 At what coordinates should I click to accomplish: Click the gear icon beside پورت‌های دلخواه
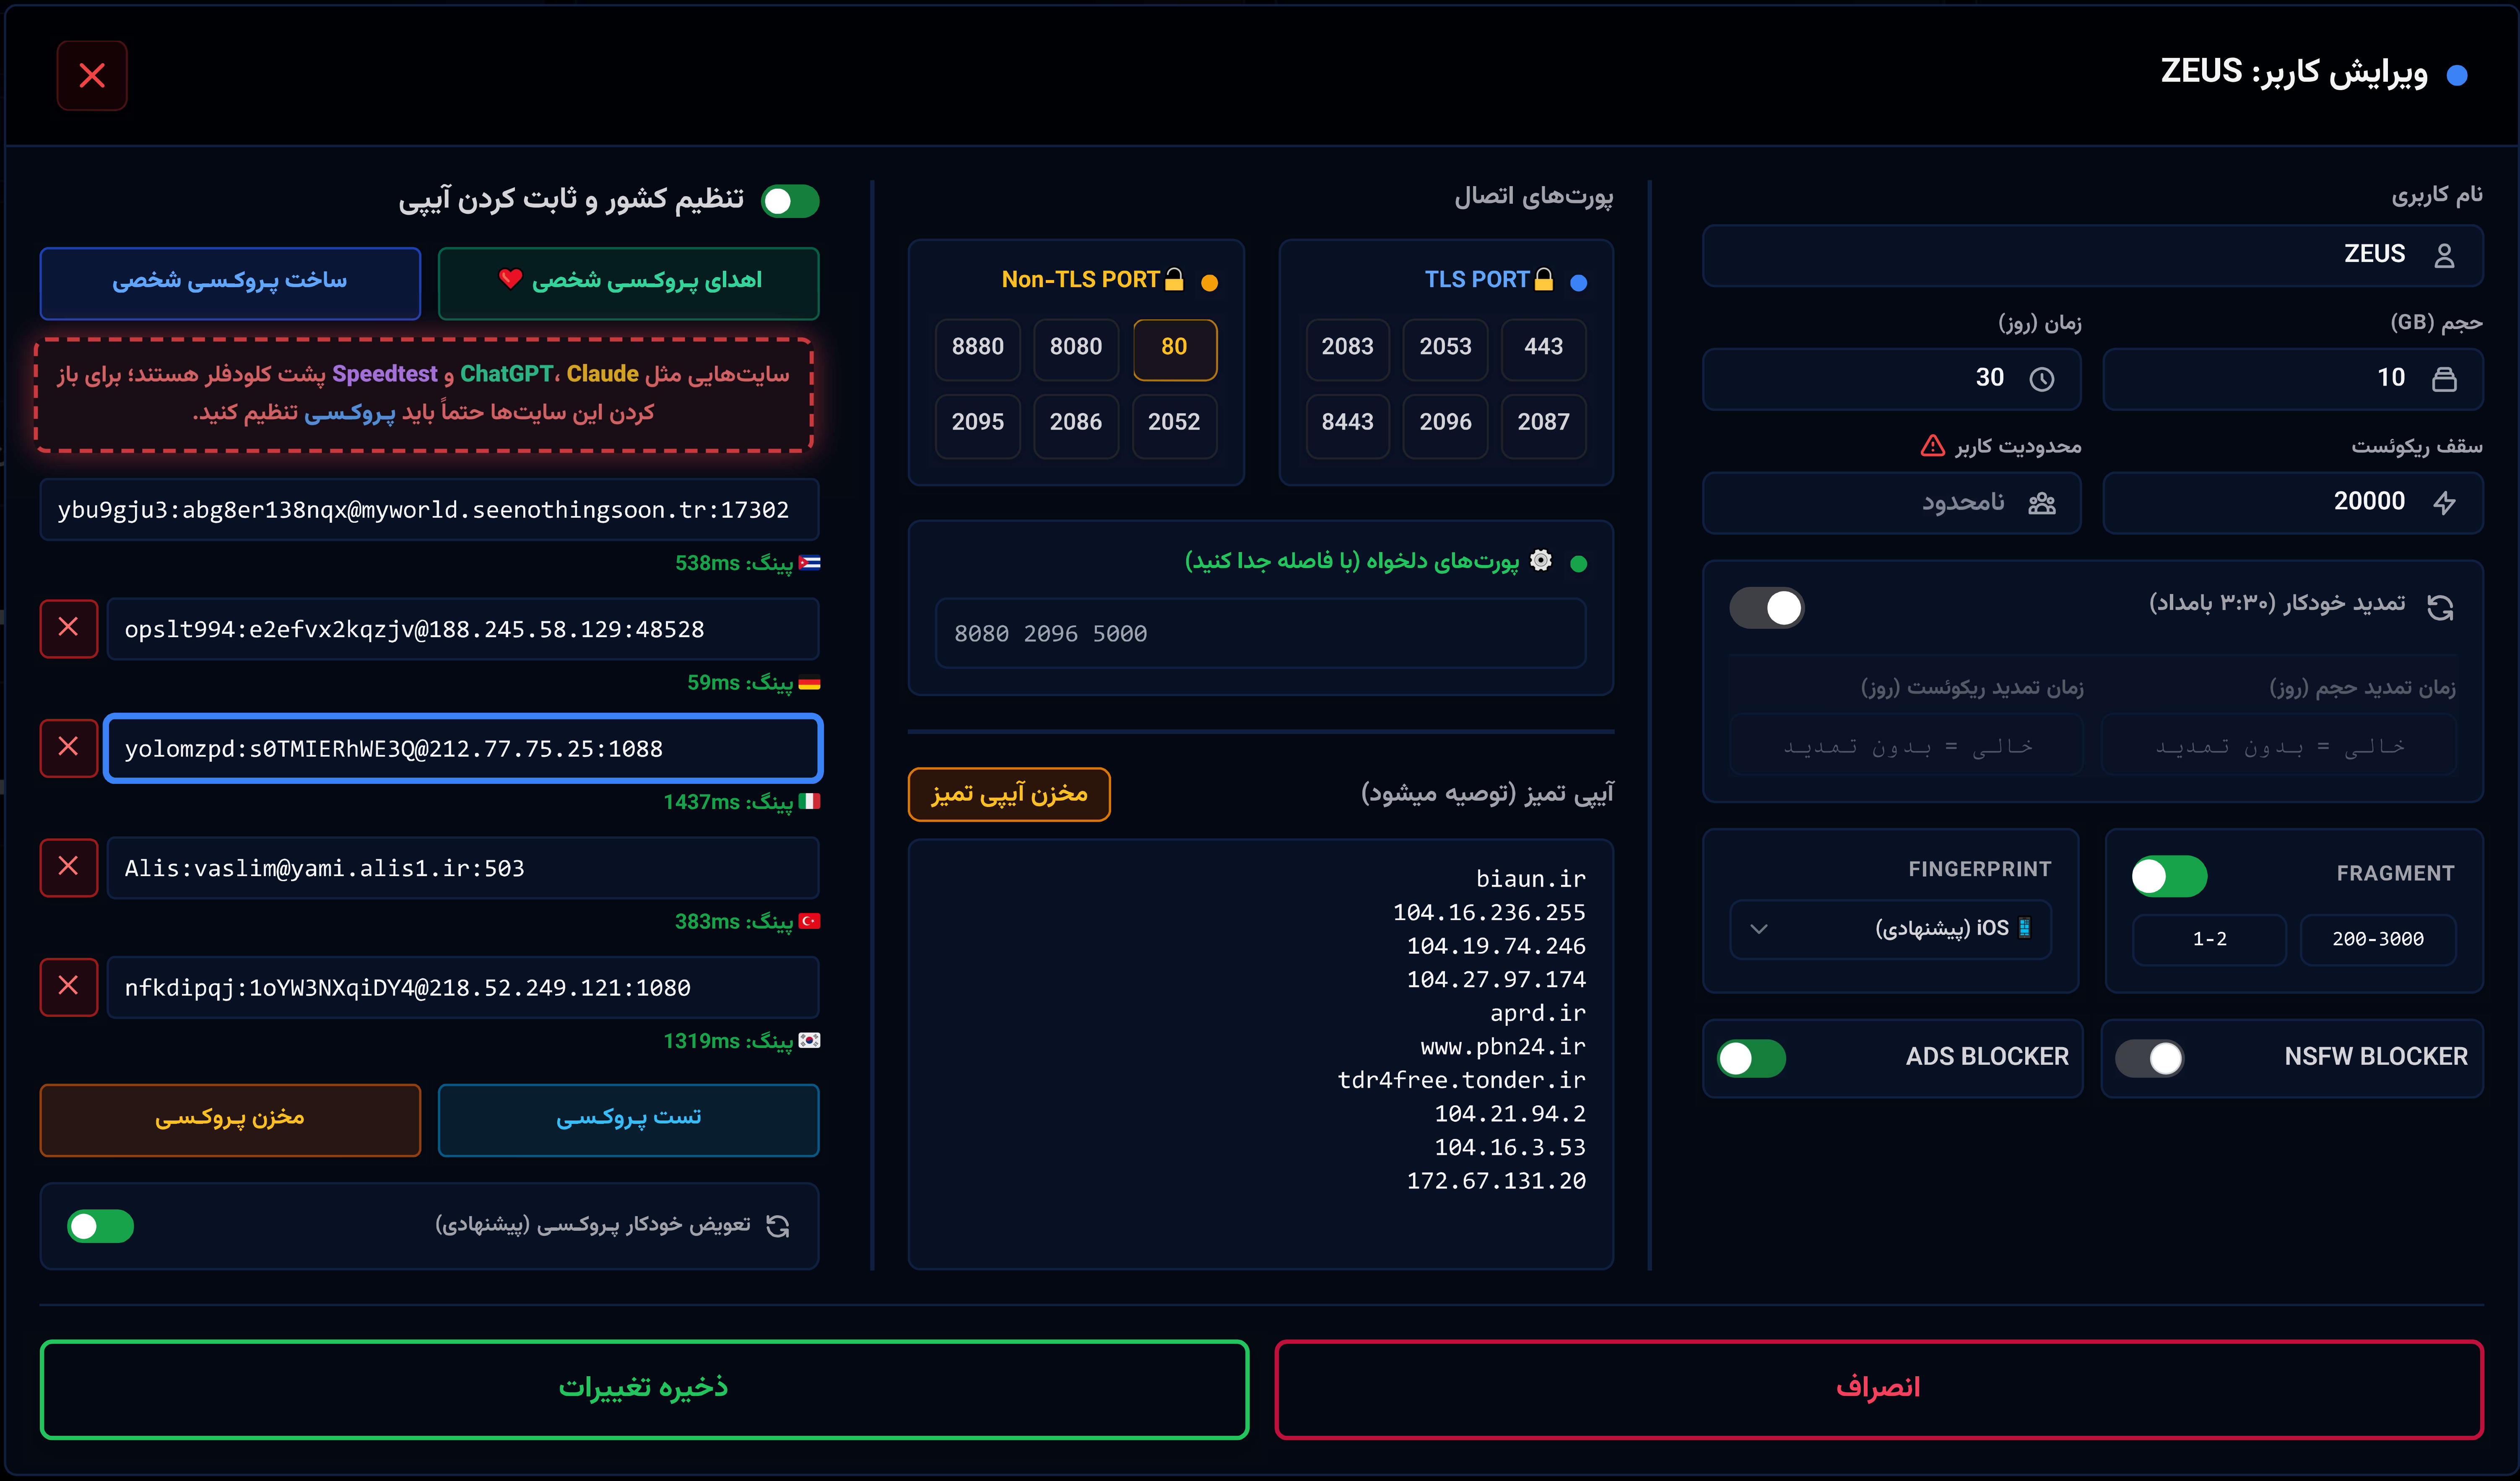click(x=1541, y=560)
